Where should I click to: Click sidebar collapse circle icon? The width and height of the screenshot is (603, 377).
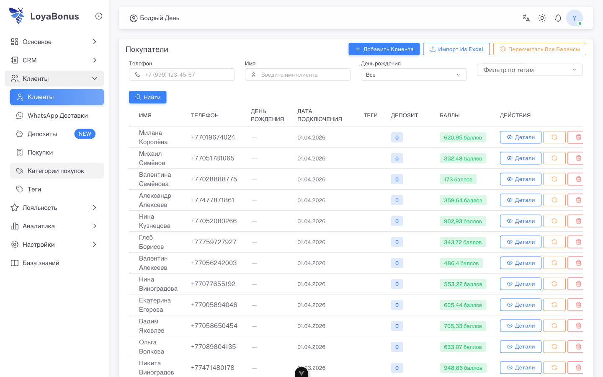[99, 16]
